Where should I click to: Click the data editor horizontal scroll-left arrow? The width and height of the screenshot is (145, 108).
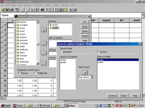[2, 98]
